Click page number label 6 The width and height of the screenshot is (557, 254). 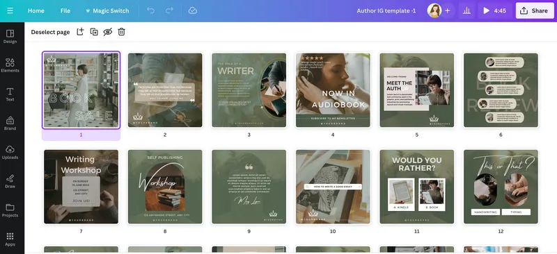[x=501, y=135]
